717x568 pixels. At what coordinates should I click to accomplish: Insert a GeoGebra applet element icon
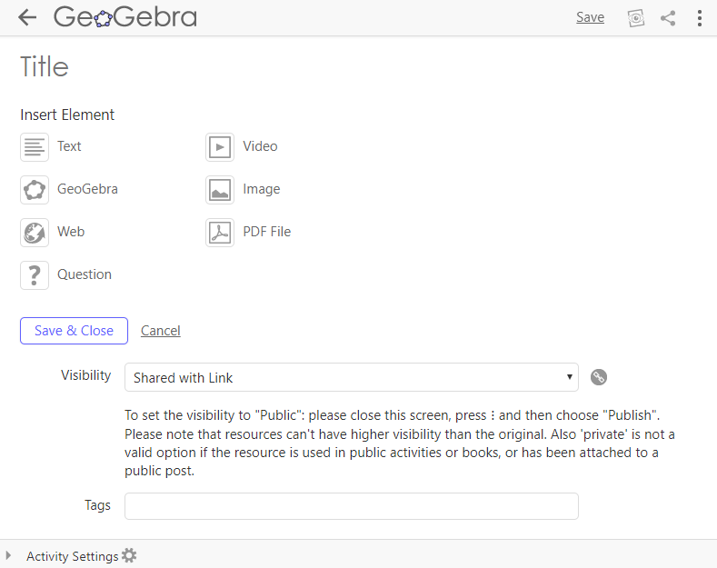pos(35,190)
